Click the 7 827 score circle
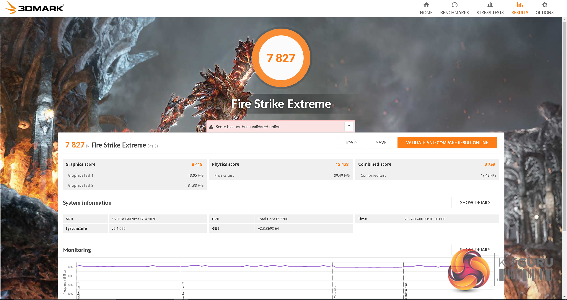Screen dimensions: 567x300 tap(281, 58)
